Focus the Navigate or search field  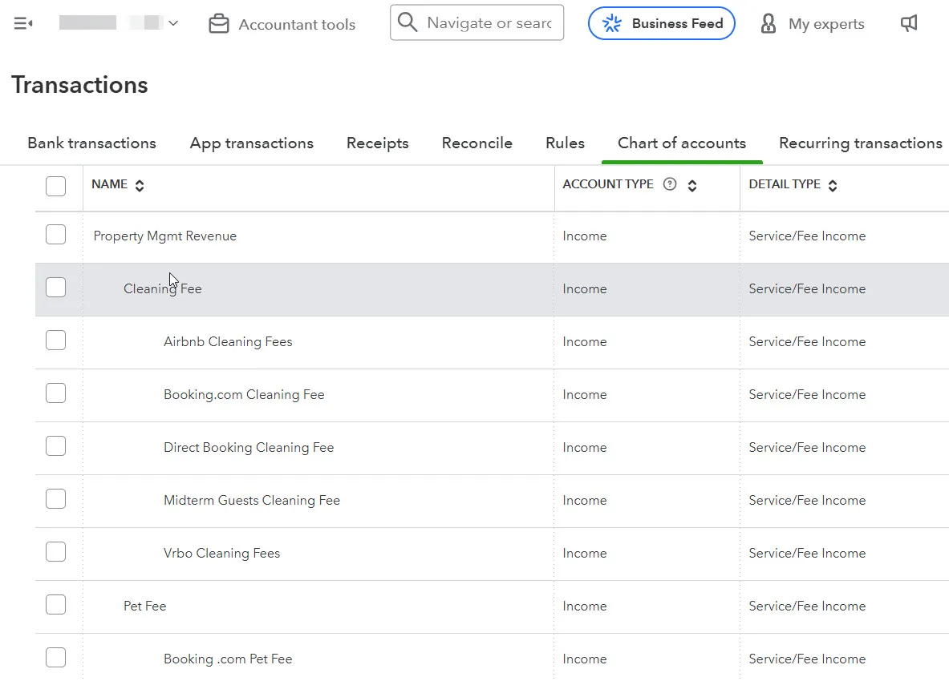tap(489, 22)
